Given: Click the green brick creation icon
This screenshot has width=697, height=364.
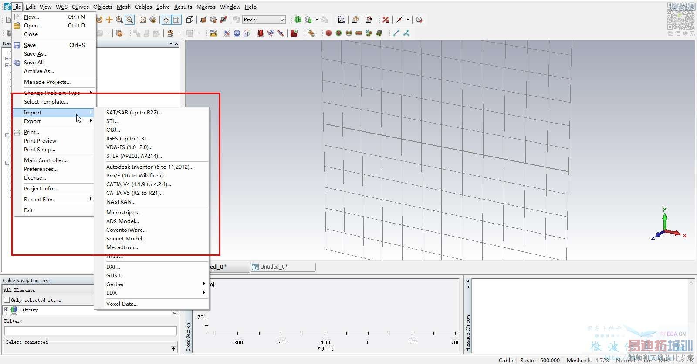Looking at the screenshot, I should pos(298,20).
